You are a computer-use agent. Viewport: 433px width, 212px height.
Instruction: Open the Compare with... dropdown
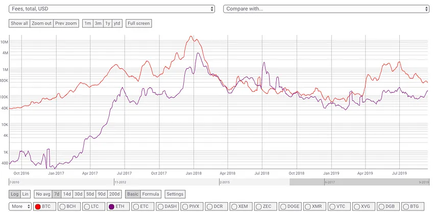[x=326, y=9]
